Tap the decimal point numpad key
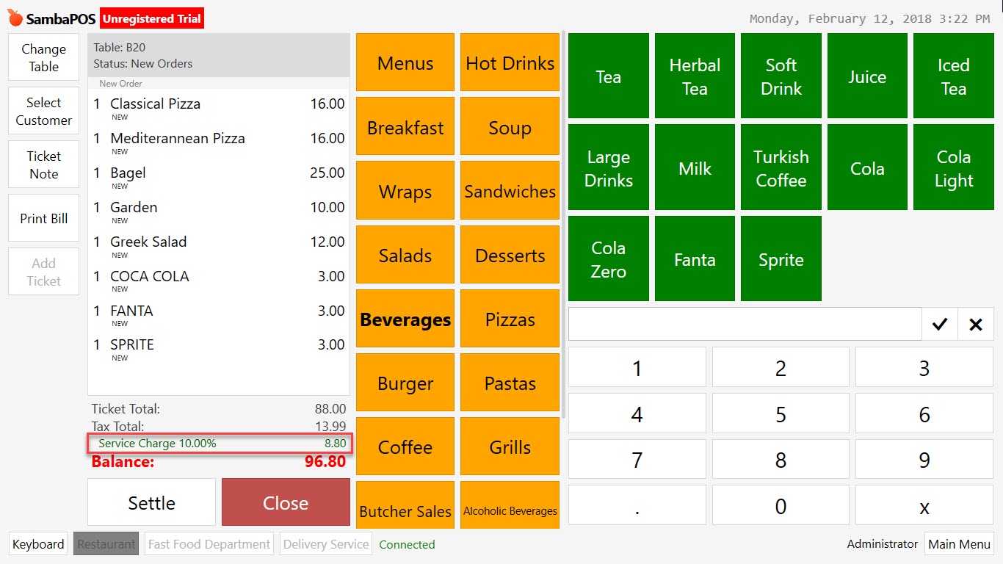This screenshot has height=564, width=1003. click(x=637, y=505)
